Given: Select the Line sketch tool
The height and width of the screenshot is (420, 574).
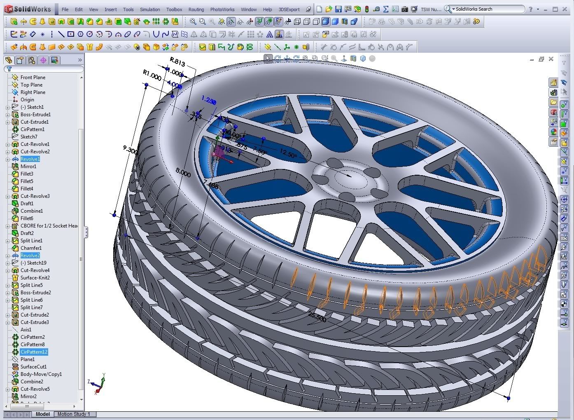Looking at the screenshot, I should (x=61, y=34).
